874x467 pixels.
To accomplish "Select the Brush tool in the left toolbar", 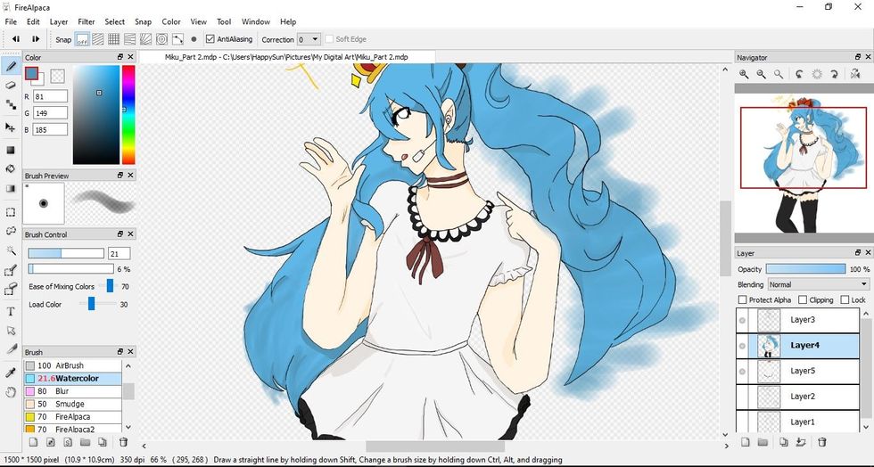I will tap(10, 67).
